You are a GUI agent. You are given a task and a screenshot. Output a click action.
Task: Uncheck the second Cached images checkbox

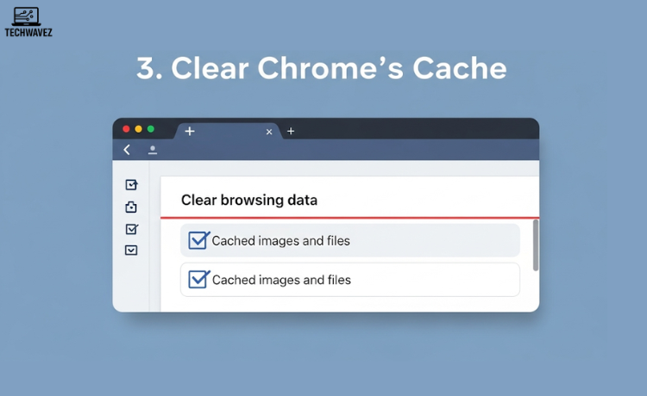(198, 280)
